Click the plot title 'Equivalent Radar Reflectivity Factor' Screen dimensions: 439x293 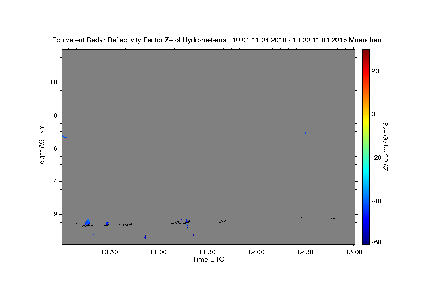click(x=108, y=40)
